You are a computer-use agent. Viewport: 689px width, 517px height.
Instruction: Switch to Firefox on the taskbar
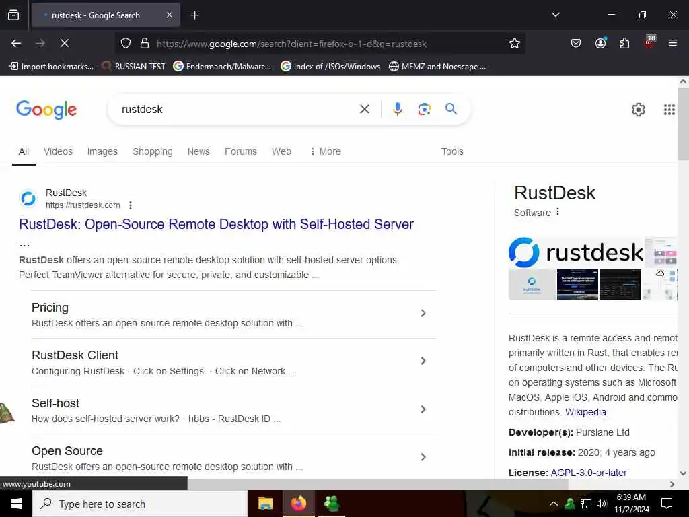(298, 504)
